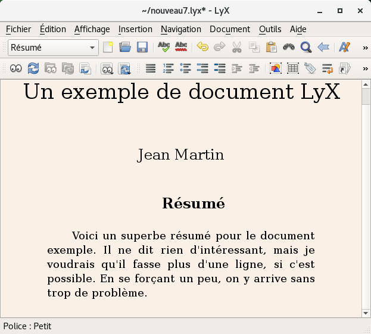The width and height of the screenshot is (371, 334).
Task: Expand second toolbar overflow chevron
Action: tap(365, 69)
